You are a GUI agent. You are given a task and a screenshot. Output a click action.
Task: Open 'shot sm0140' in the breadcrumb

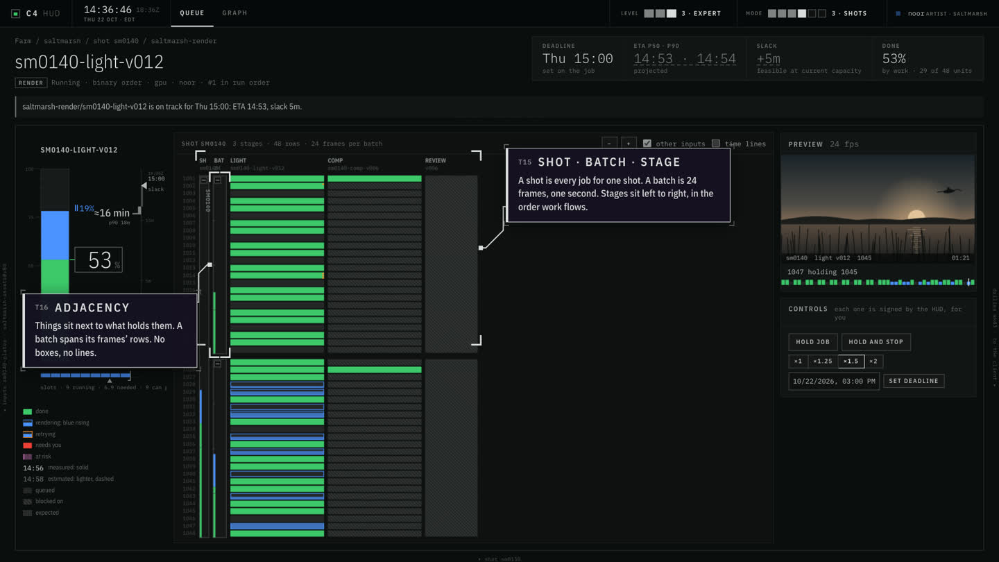116,41
